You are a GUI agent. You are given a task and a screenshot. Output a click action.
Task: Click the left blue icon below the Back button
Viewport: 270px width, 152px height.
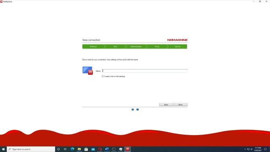click(132, 109)
